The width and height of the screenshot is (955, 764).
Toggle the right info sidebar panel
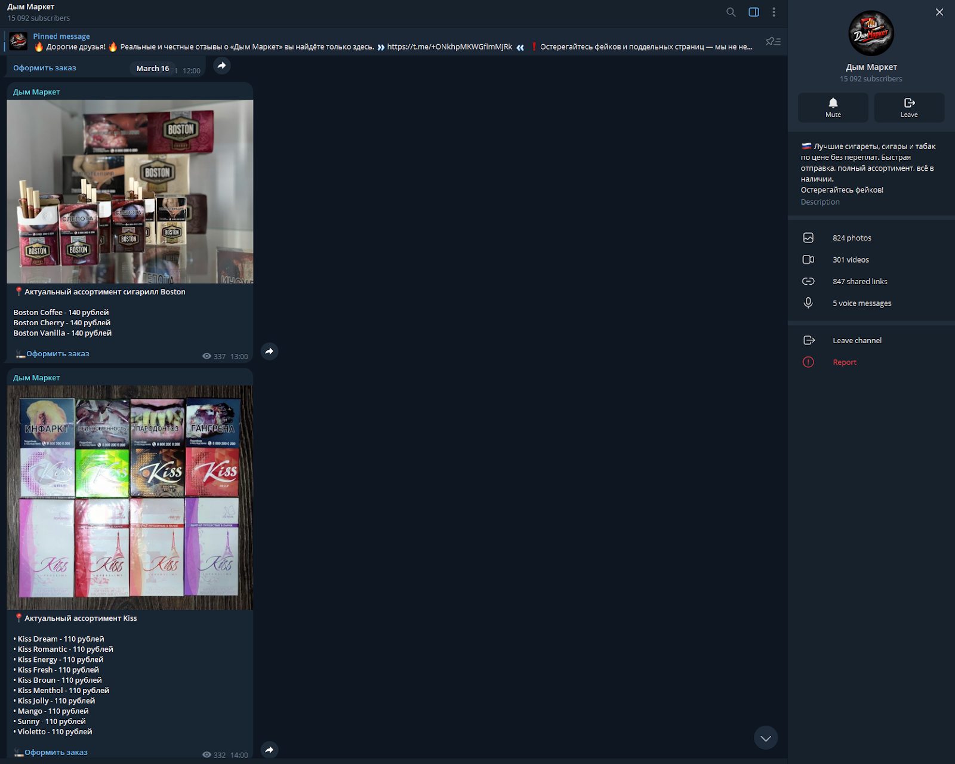click(x=754, y=12)
